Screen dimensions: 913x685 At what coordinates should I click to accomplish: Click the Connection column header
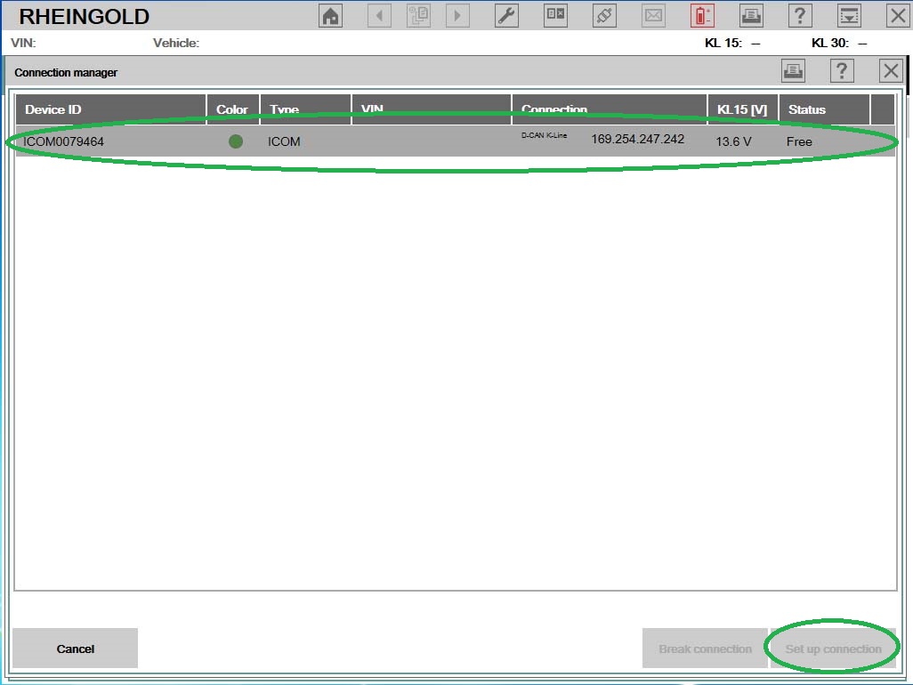(610, 109)
